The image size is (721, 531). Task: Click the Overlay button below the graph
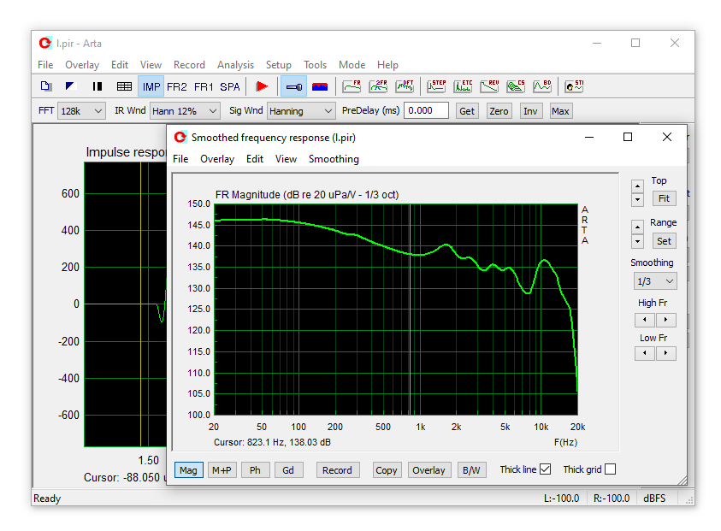tap(429, 469)
